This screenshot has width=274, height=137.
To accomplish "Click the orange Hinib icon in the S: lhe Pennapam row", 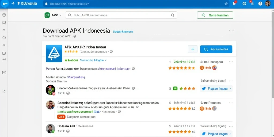I will [x=202, y=68].
